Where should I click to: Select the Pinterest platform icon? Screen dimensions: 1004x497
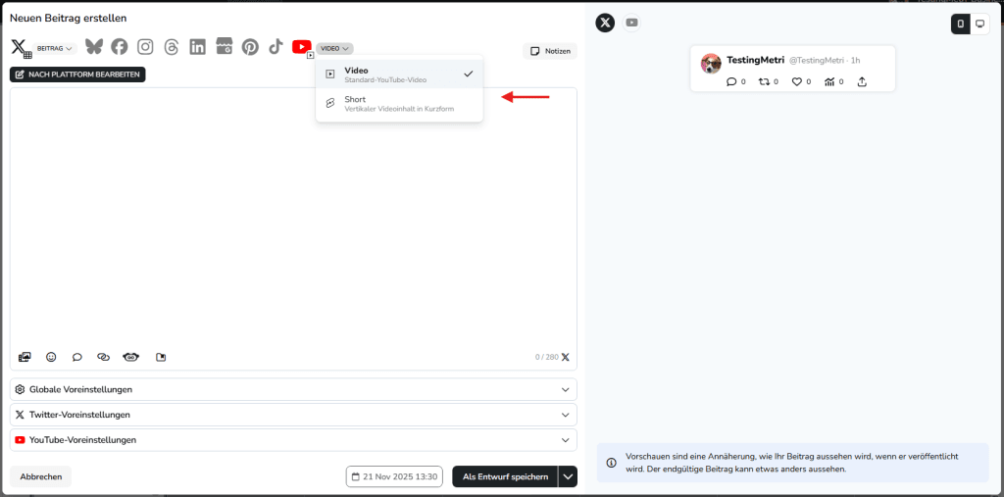click(250, 47)
